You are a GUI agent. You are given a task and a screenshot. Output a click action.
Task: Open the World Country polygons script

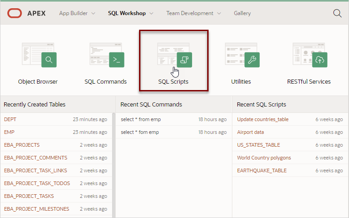click(264, 158)
